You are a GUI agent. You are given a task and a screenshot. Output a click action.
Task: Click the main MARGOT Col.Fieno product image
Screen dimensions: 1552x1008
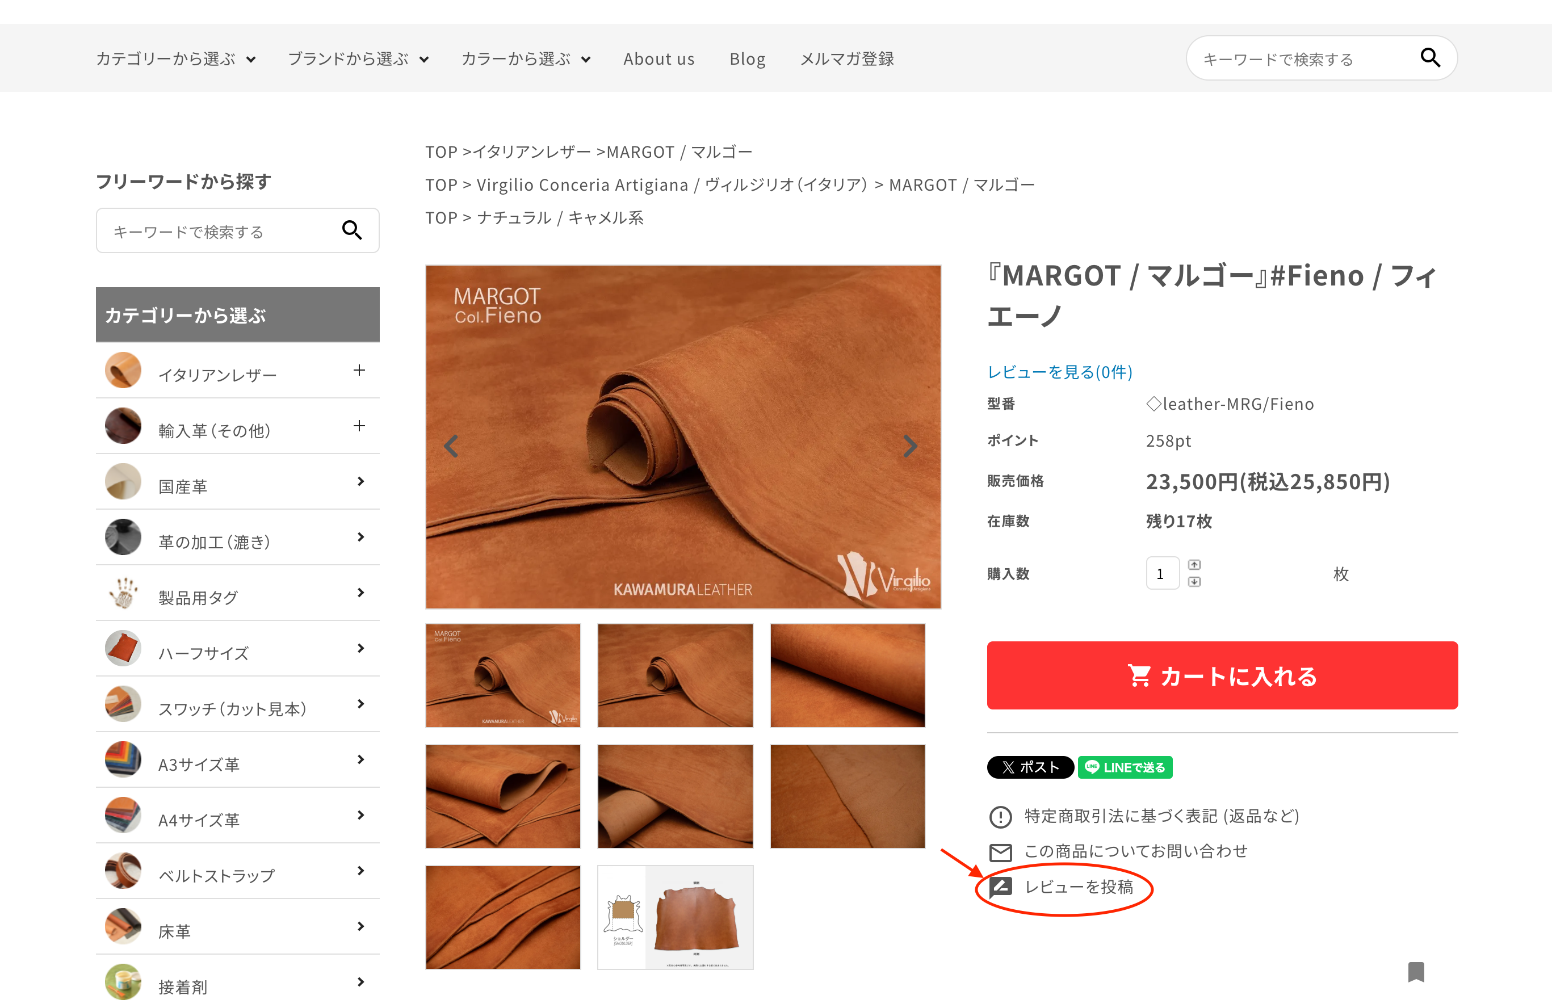pyautogui.click(x=683, y=437)
